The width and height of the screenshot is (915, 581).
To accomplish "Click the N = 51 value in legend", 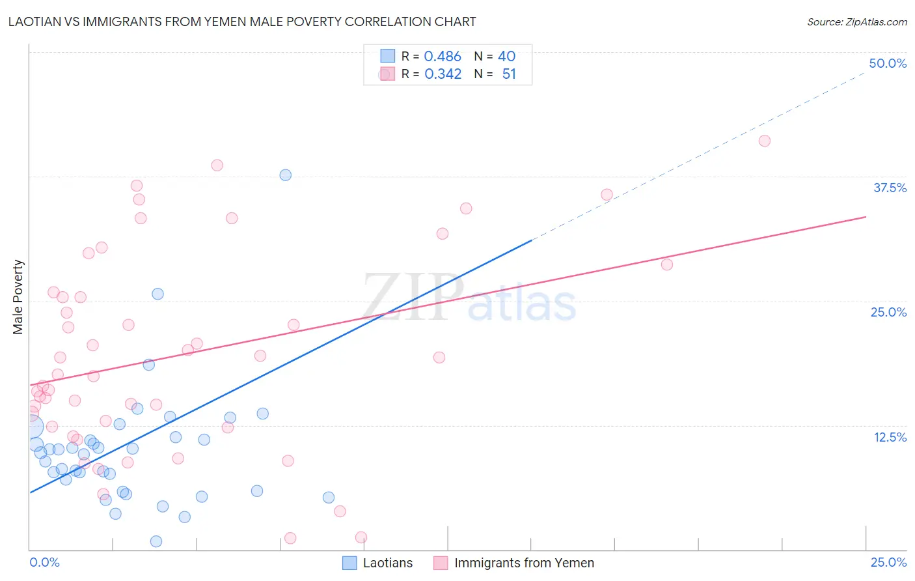I will (495, 74).
